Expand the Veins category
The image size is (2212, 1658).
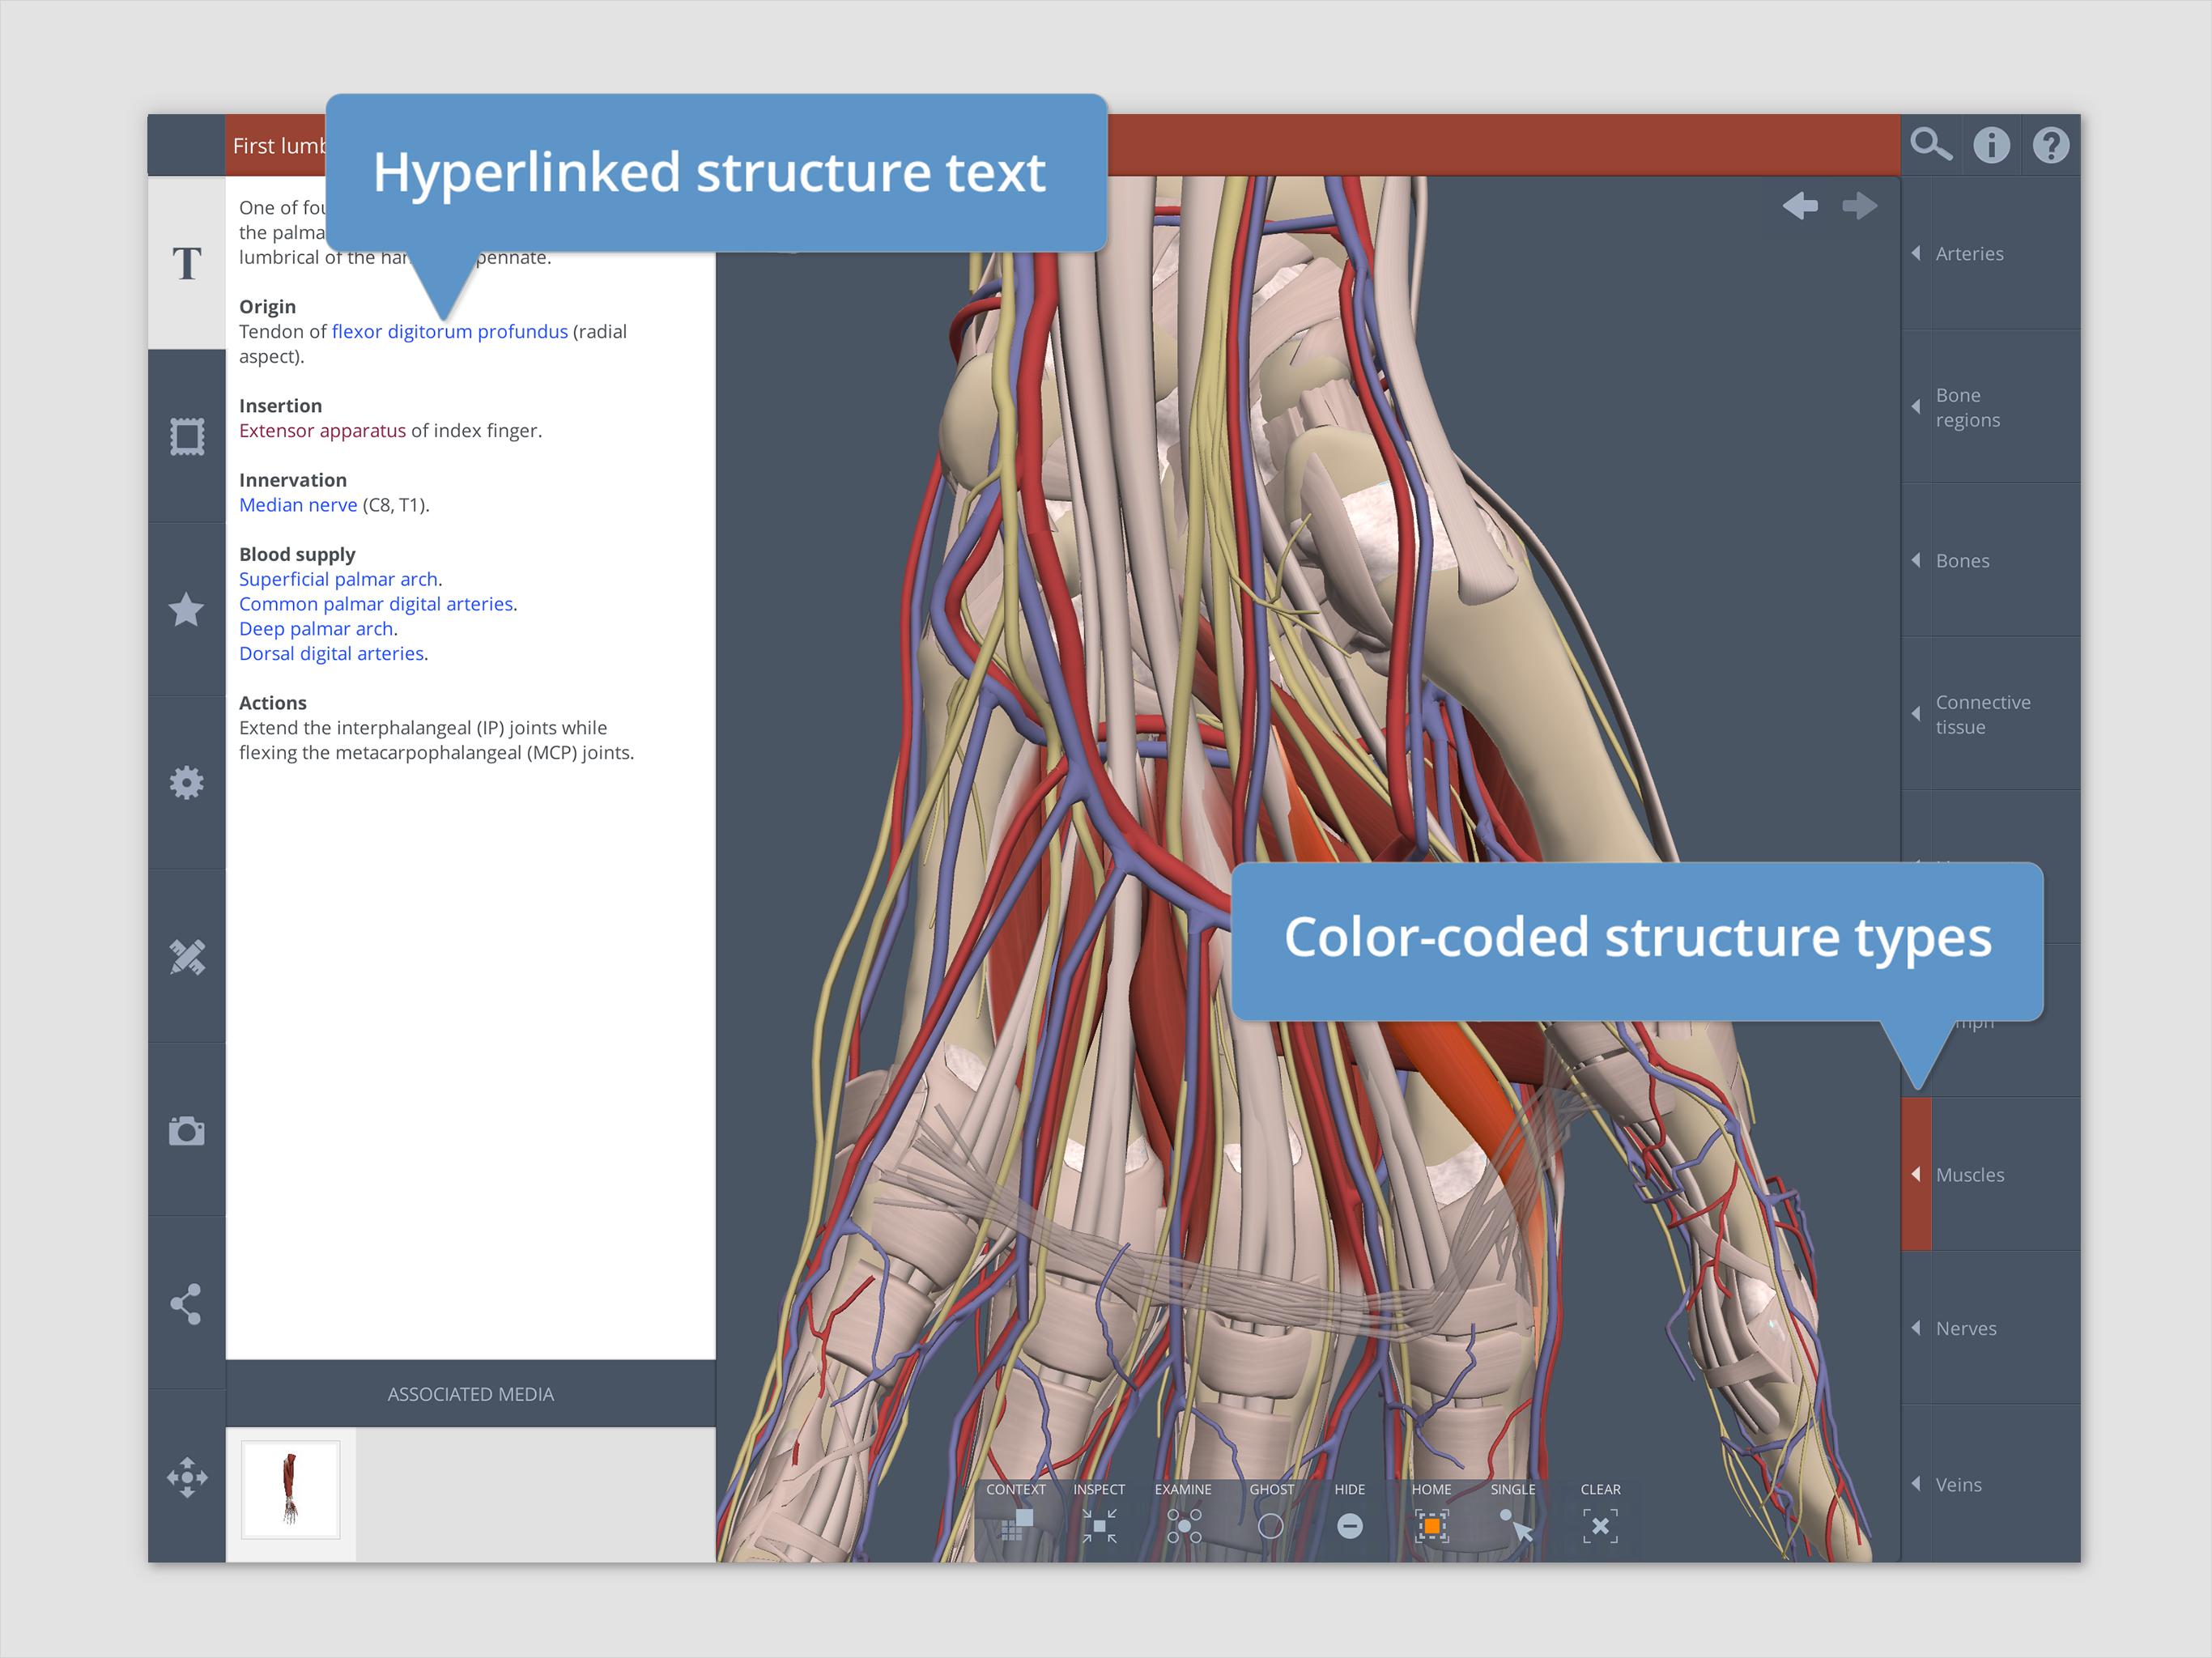tap(1991, 1484)
